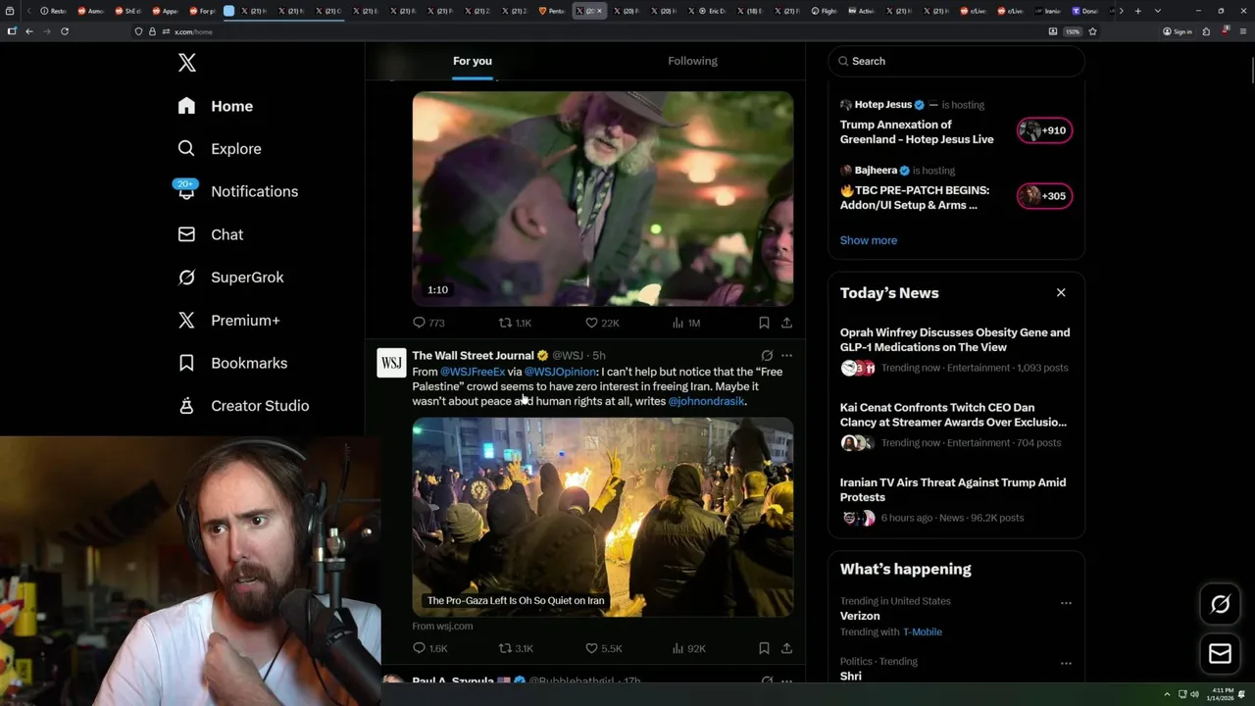Open Kai Cenat Confronts Twitch CEO story
The image size is (1255, 706).
coord(953,415)
